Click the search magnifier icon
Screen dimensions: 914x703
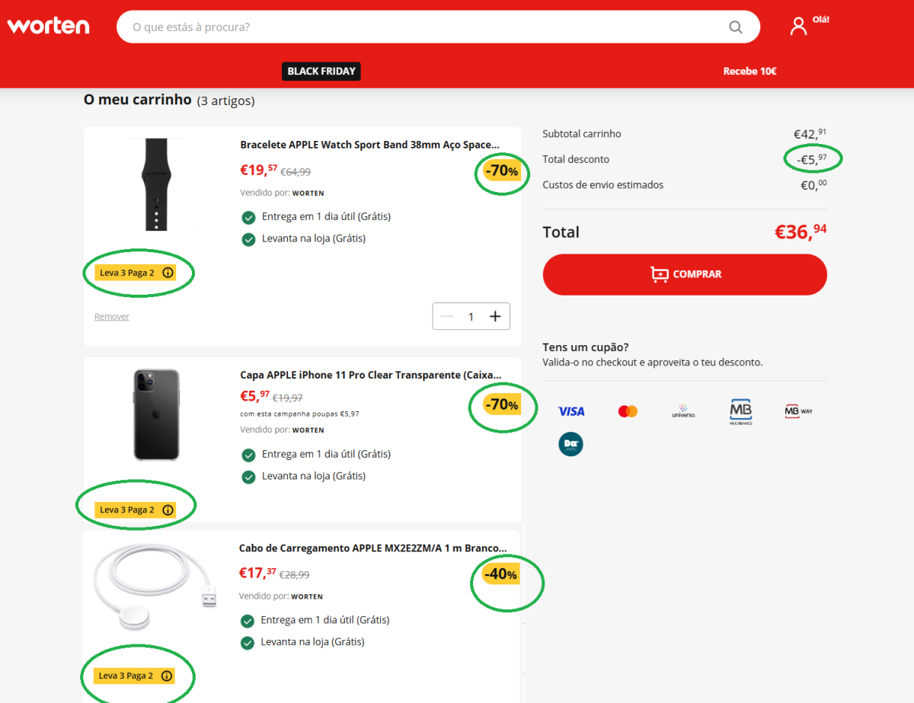(735, 27)
